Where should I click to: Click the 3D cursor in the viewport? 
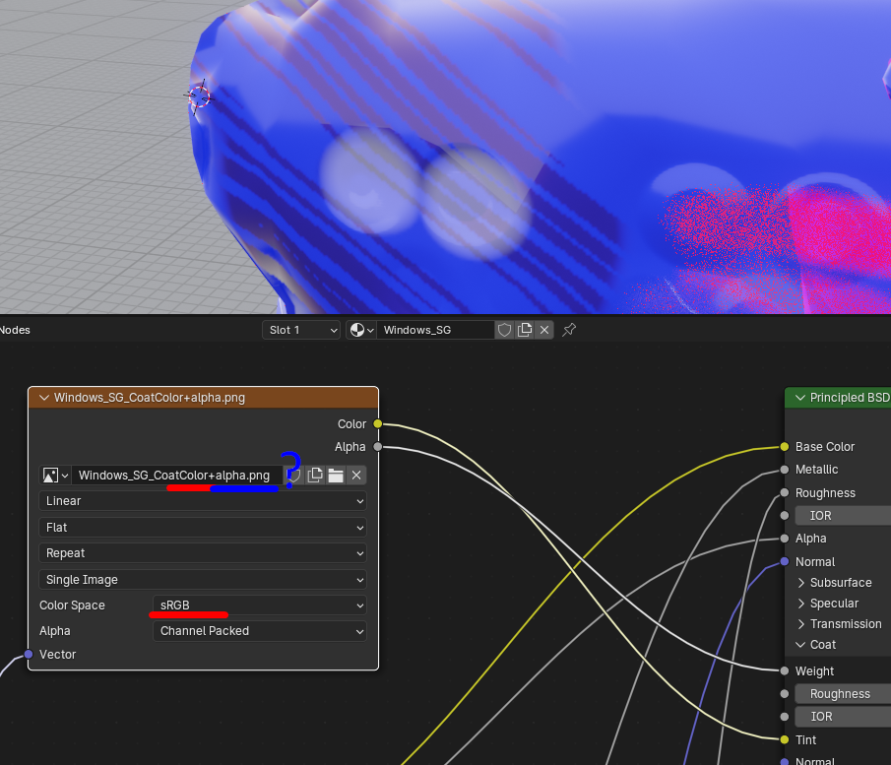pyautogui.click(x=199, y=97)
